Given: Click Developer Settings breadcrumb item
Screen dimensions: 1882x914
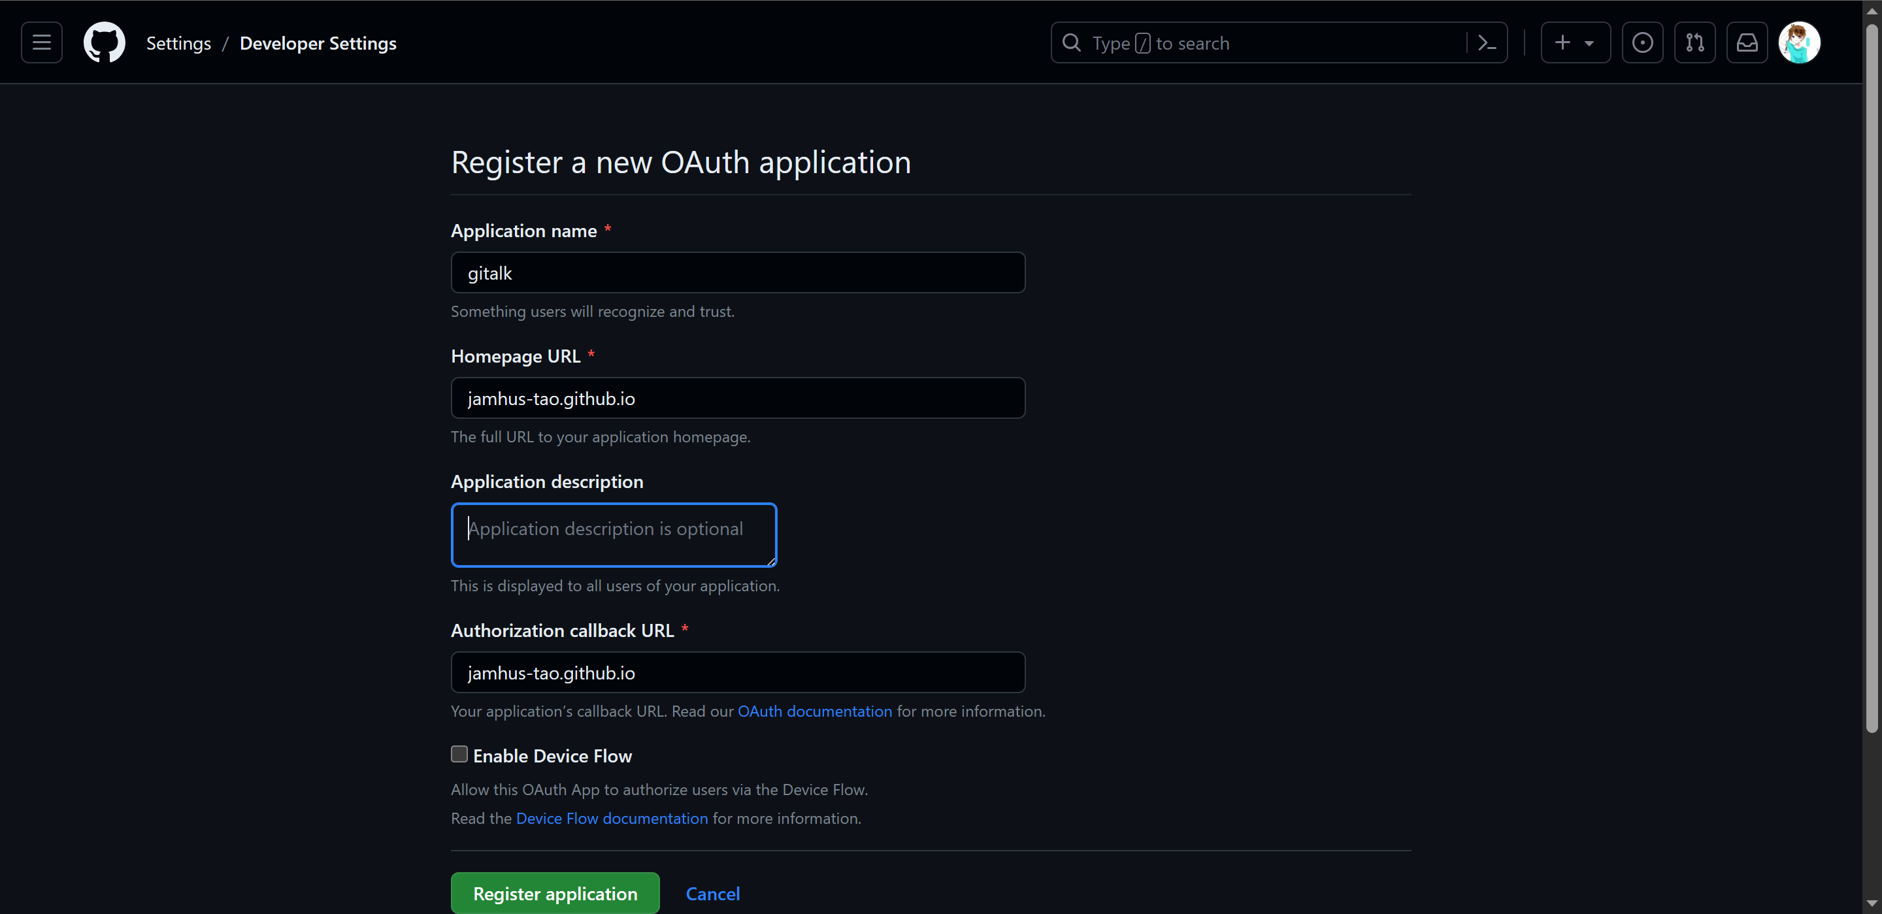Looking at the screenshot, I should [x=317, y=42].
